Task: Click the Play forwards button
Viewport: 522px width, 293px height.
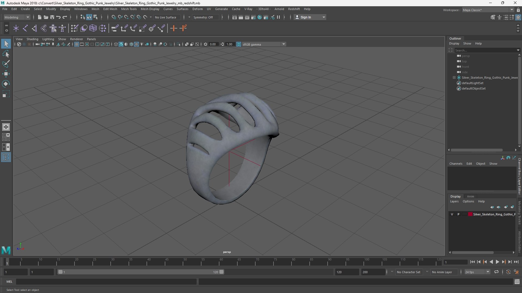Action: tap(497, 262)
